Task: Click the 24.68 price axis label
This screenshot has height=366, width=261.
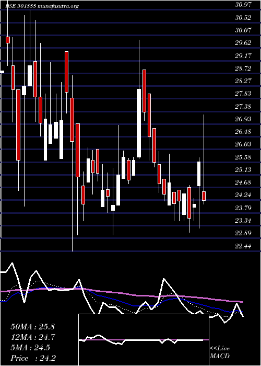Action: (243, 182)
